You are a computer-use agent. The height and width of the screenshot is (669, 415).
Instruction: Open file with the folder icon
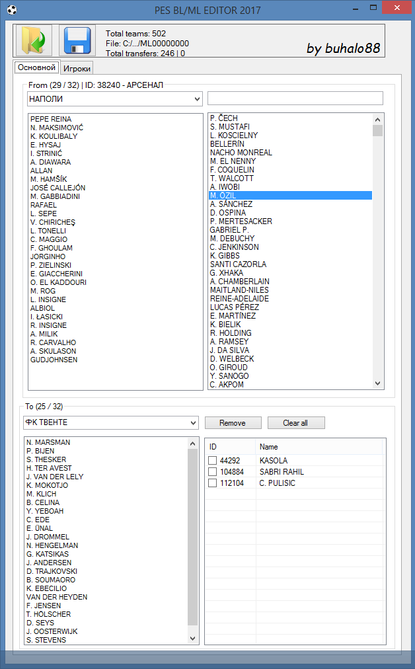pos(33,40)
